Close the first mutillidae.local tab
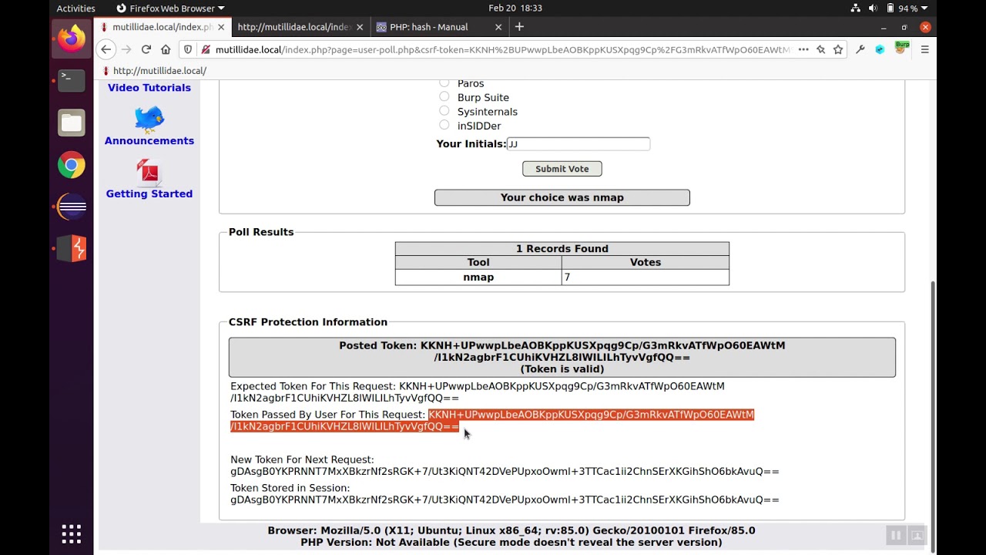 tap(221, 27)
